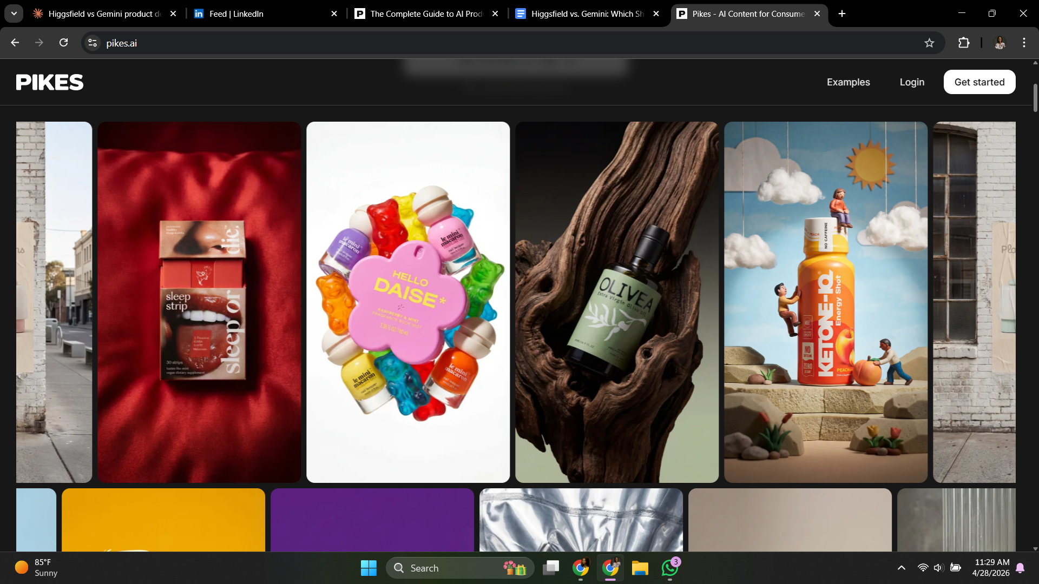This screenshot has width=1039, height=584.
Task: Show hidden system tray icons
Action: [902, 568]
